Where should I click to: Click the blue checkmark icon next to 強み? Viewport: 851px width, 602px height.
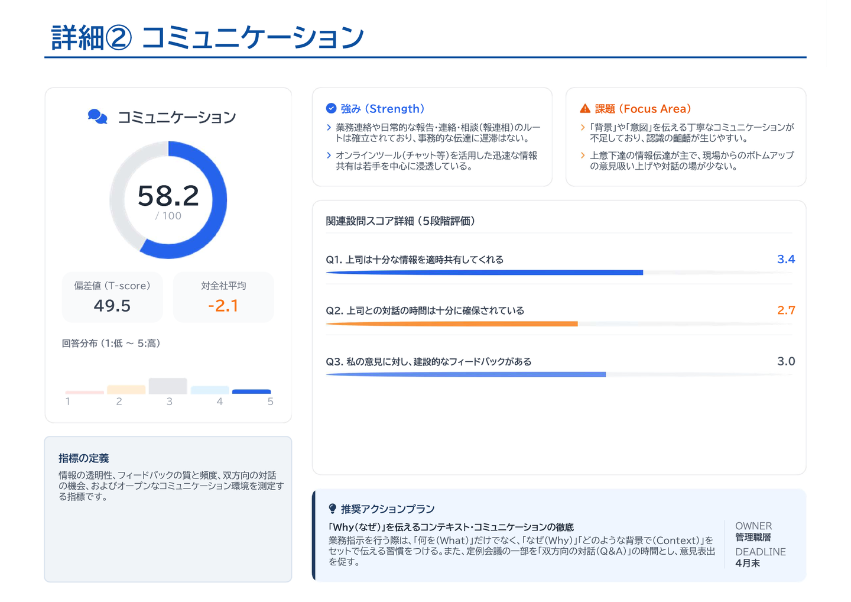point(331,108)
